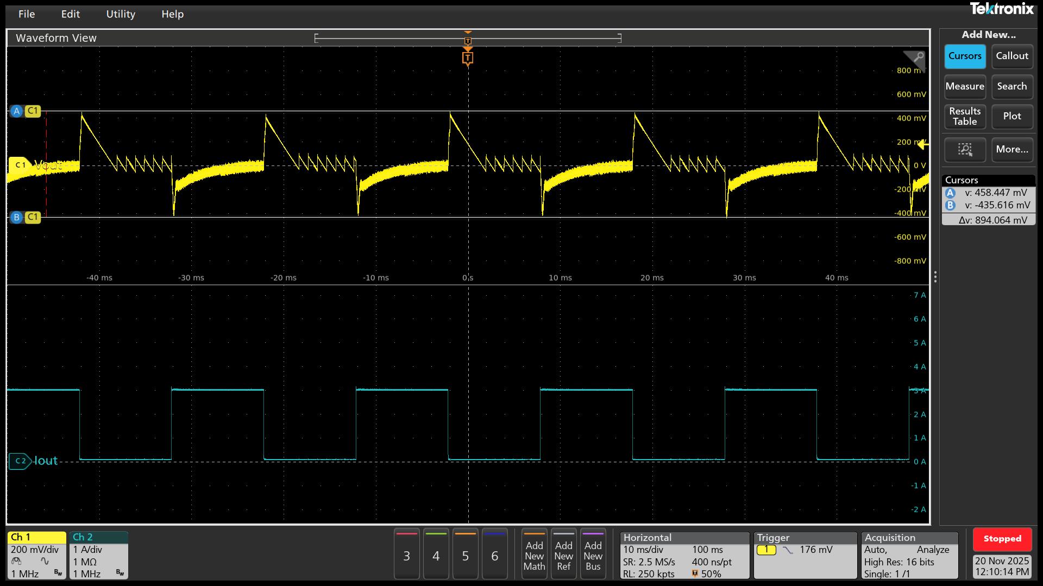The height and width of the screenshot is (586, 1043).
Task: Click the trigger position T marker above the graticule
Action: pyautogui.click(x=468, y=59)
